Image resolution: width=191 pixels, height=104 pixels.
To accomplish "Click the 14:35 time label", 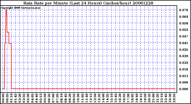I will tap(107, 98).
